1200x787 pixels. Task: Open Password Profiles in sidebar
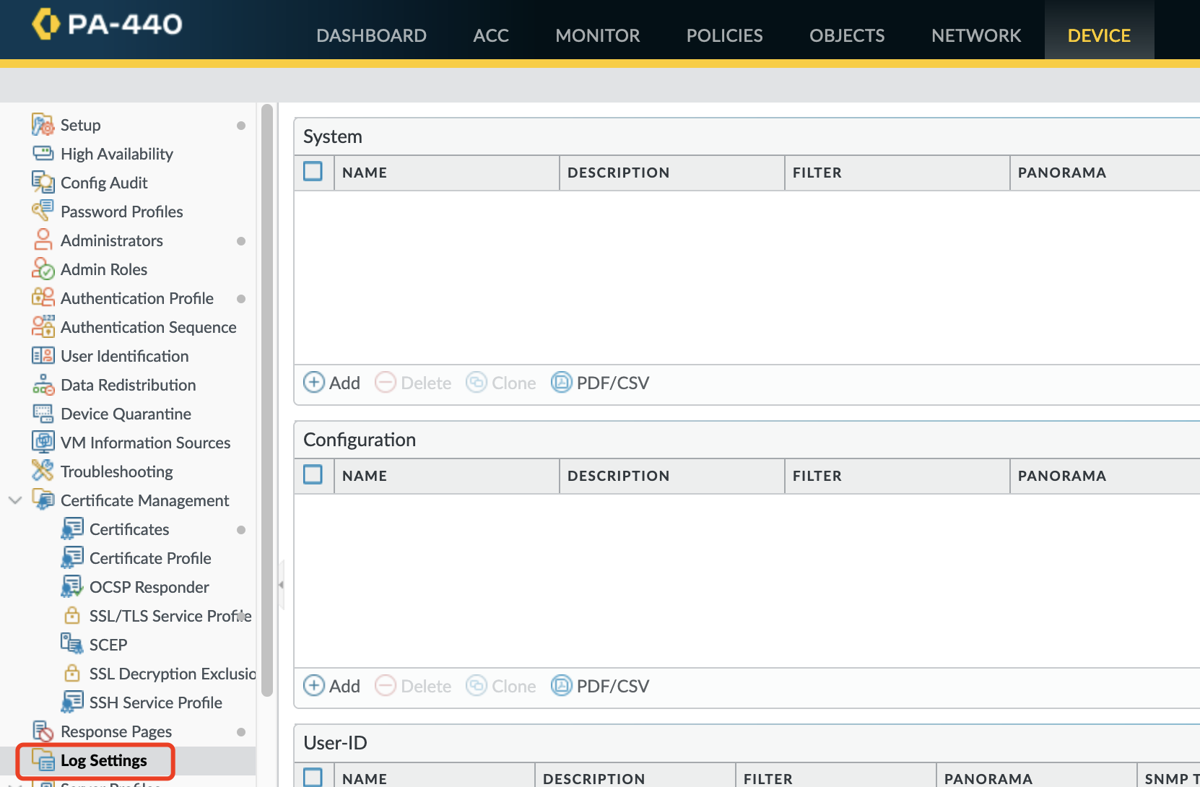point(122,212)
